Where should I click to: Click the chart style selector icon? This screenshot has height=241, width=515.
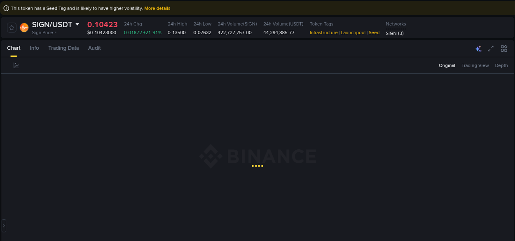click(x=16, y=65)
